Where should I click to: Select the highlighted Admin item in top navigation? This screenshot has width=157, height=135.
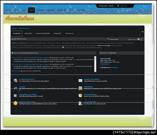pyautogui.click(x=32, y=10)
